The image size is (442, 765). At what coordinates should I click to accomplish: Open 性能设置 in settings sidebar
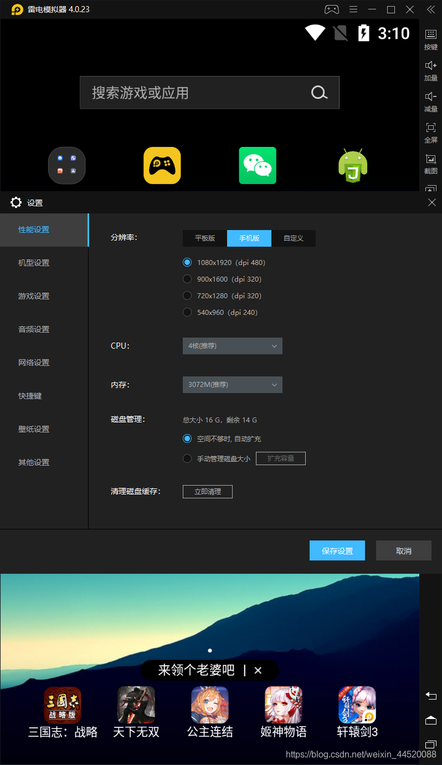point(44,229)
